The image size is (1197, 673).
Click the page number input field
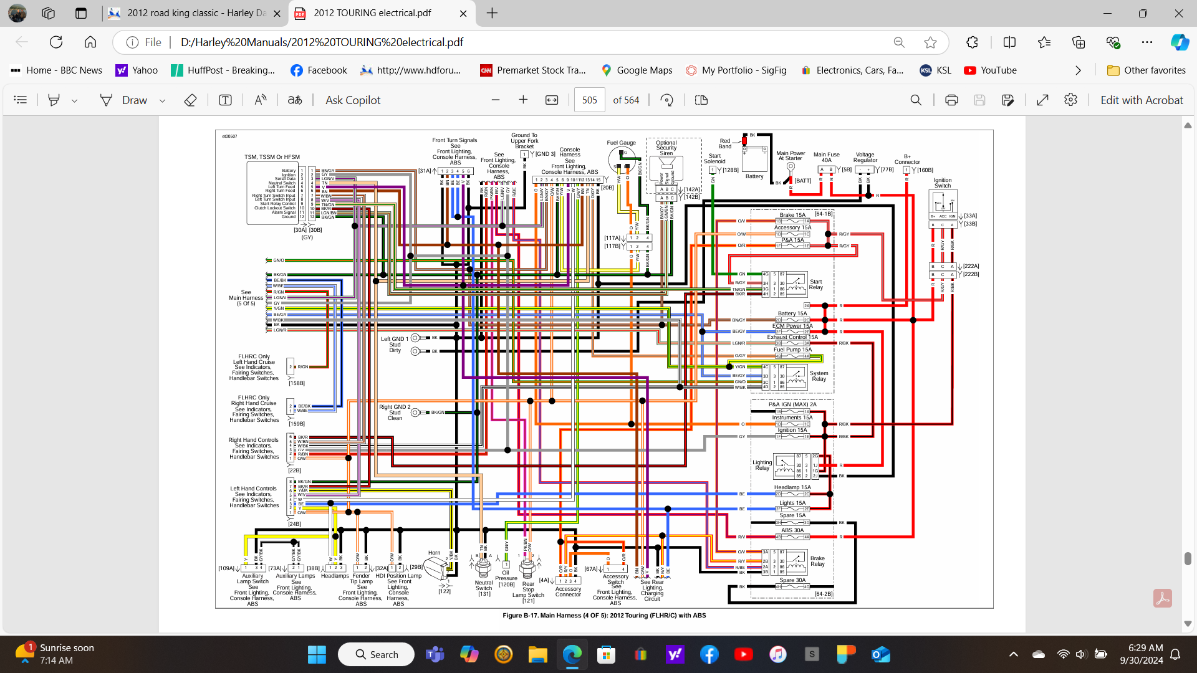coord(589,100)
